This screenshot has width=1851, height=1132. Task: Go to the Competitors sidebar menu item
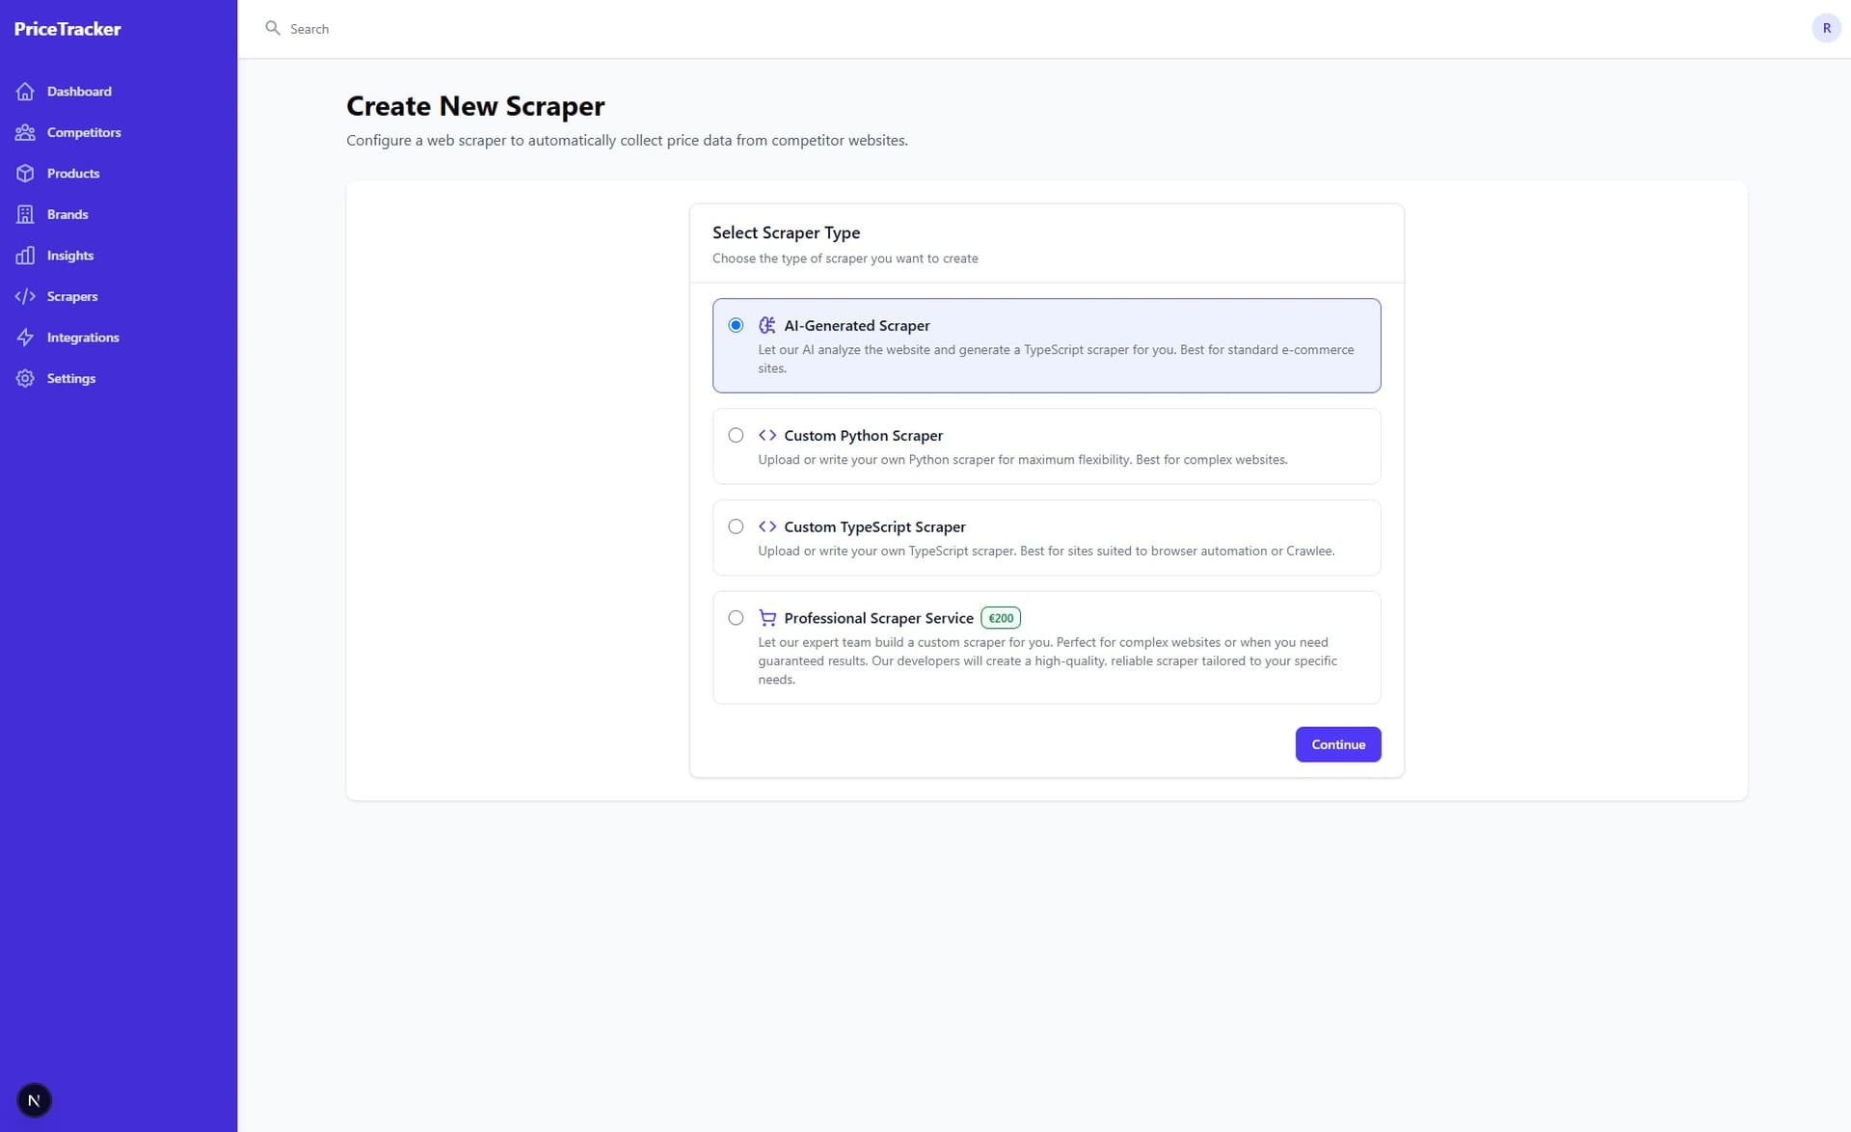click(84, 132)
